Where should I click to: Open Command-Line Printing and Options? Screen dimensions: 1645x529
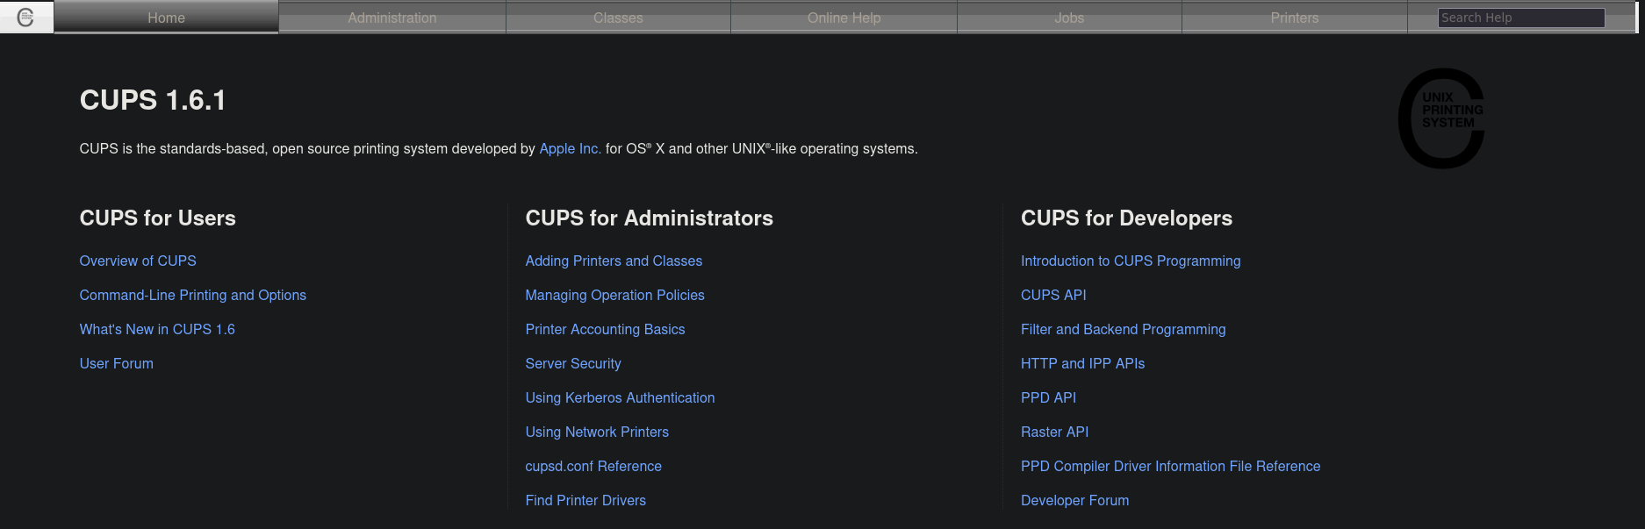pos(193,295)
